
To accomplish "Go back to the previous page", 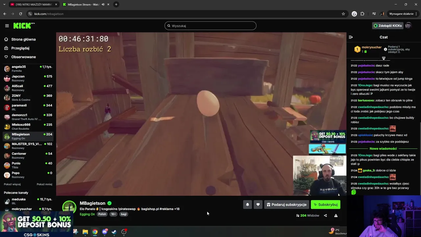I will click(x=5, y=14).
